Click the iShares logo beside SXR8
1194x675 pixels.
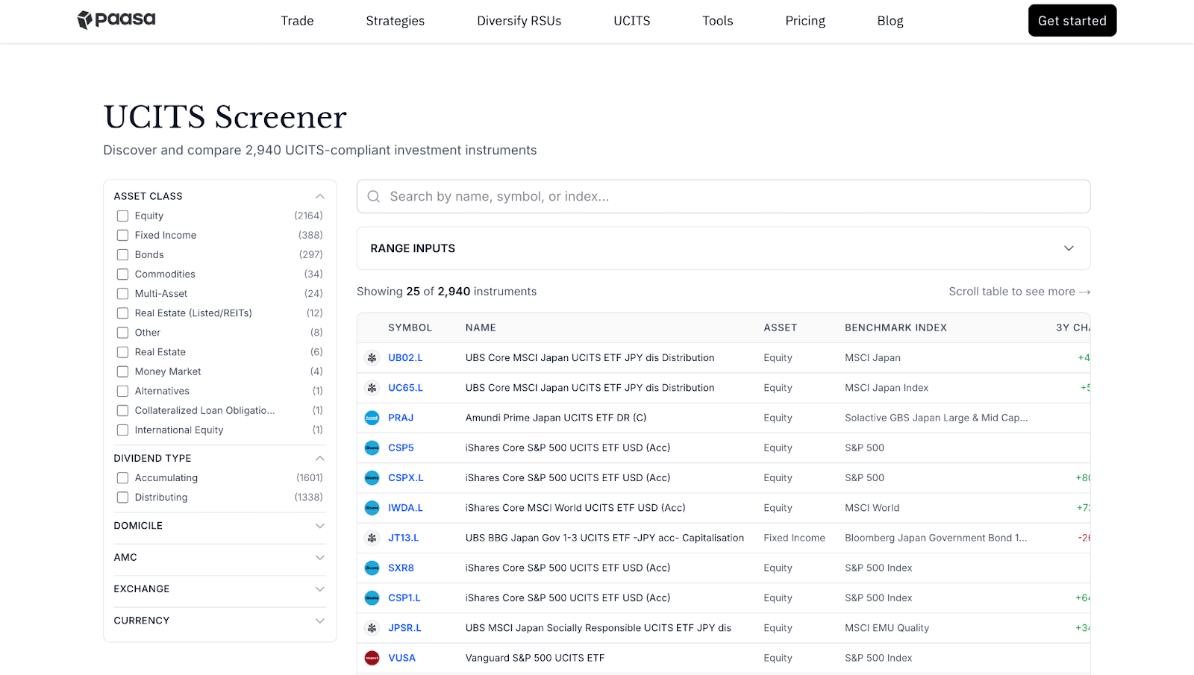(x=372, y=568)
